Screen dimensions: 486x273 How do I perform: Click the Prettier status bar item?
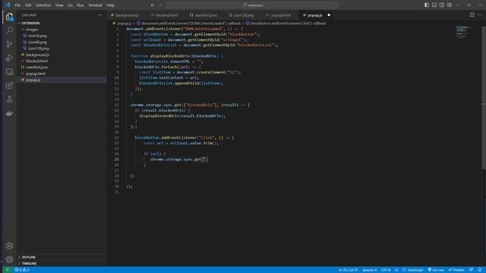point(456,270)
